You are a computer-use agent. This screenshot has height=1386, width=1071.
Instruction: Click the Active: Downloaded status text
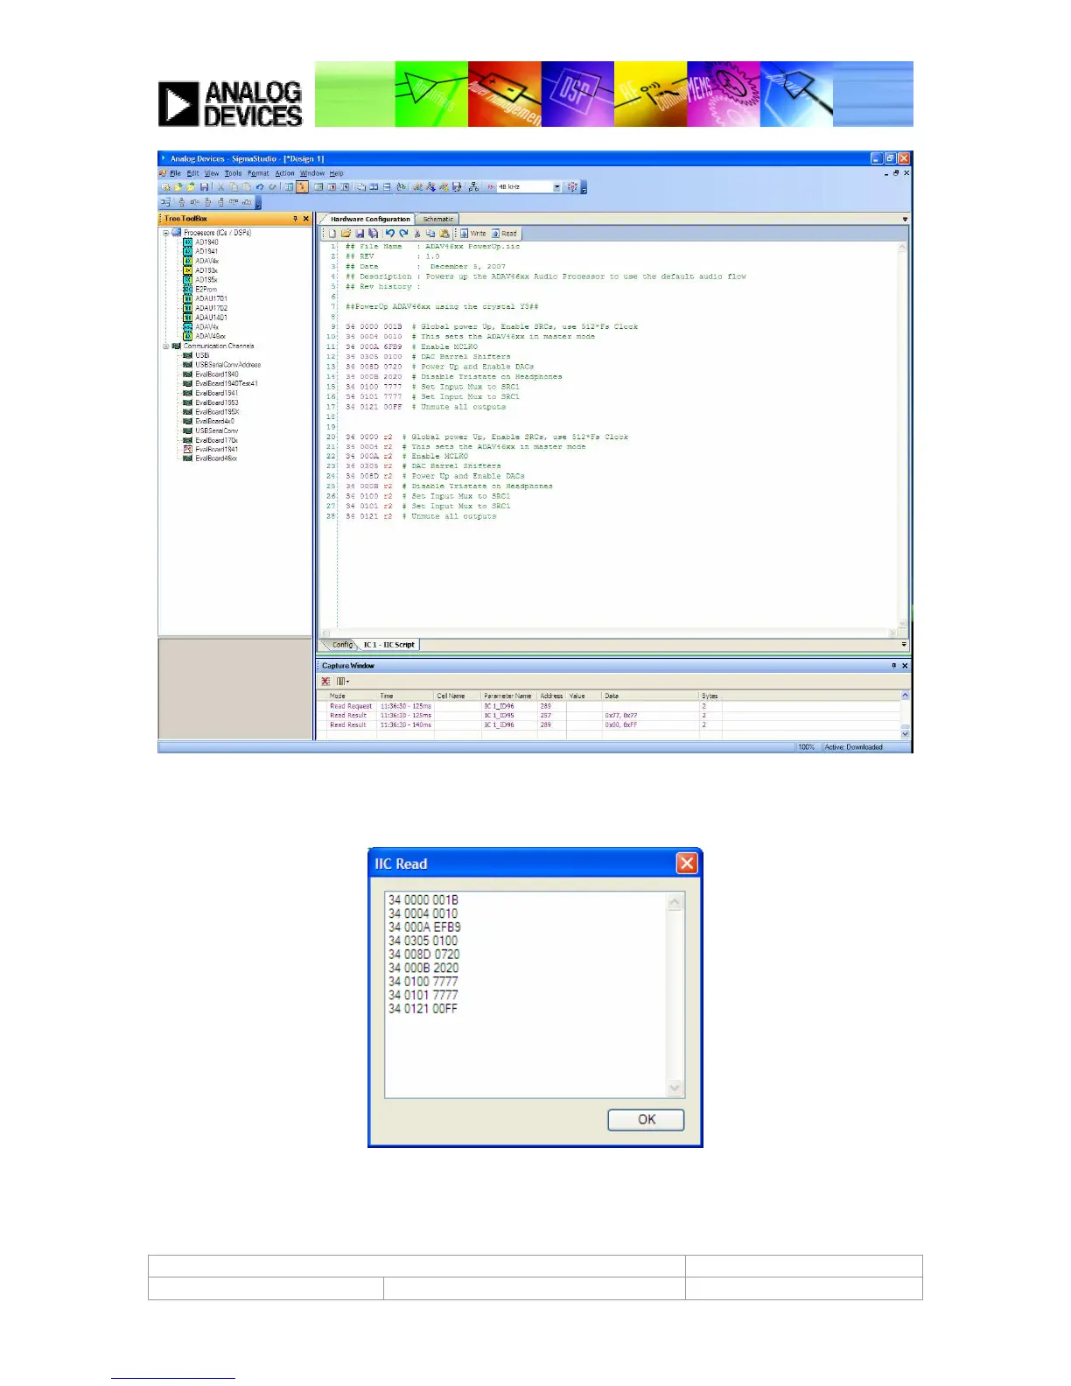(x=853, y=747)
